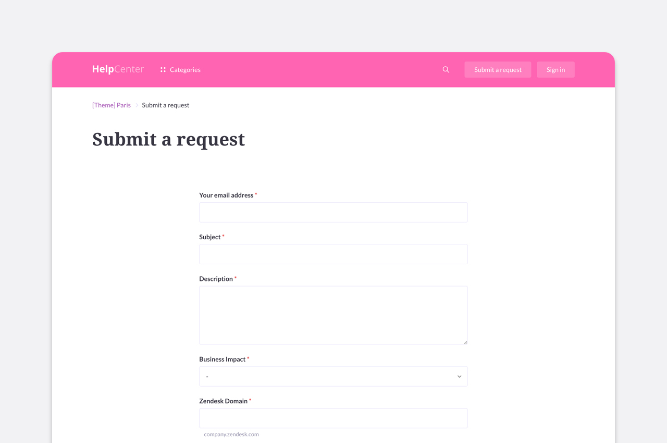Click the Description textarea resize handle
This screenshot has height=443, width=667.
pos(465,342)
